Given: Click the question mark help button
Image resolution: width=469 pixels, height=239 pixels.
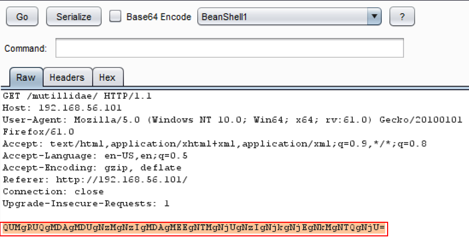Looking at the screenshot, I should [x=402, y=17].
